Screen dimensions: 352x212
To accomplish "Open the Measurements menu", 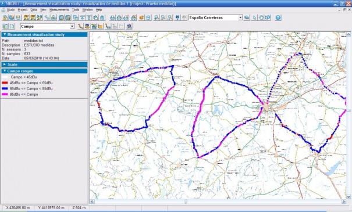I will pyautogui.click(x=59, y=10).
